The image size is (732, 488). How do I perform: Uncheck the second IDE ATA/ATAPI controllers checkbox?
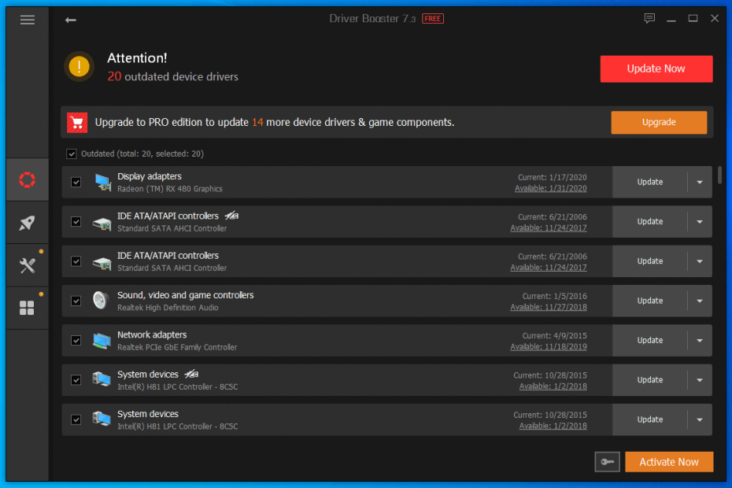76,261
